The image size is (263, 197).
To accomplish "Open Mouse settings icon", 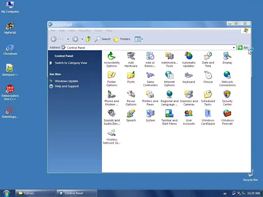I will click(x=208, y=77).
